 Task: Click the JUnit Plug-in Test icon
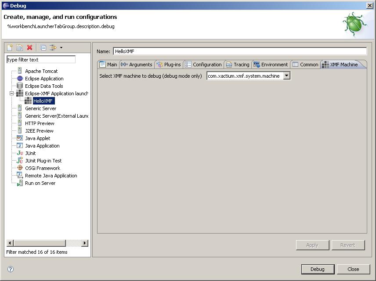coord(20,160)
